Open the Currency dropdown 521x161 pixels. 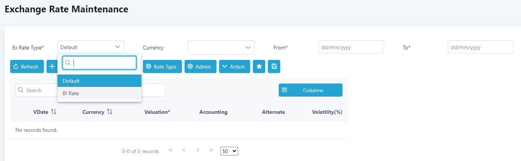click(221, 48)
